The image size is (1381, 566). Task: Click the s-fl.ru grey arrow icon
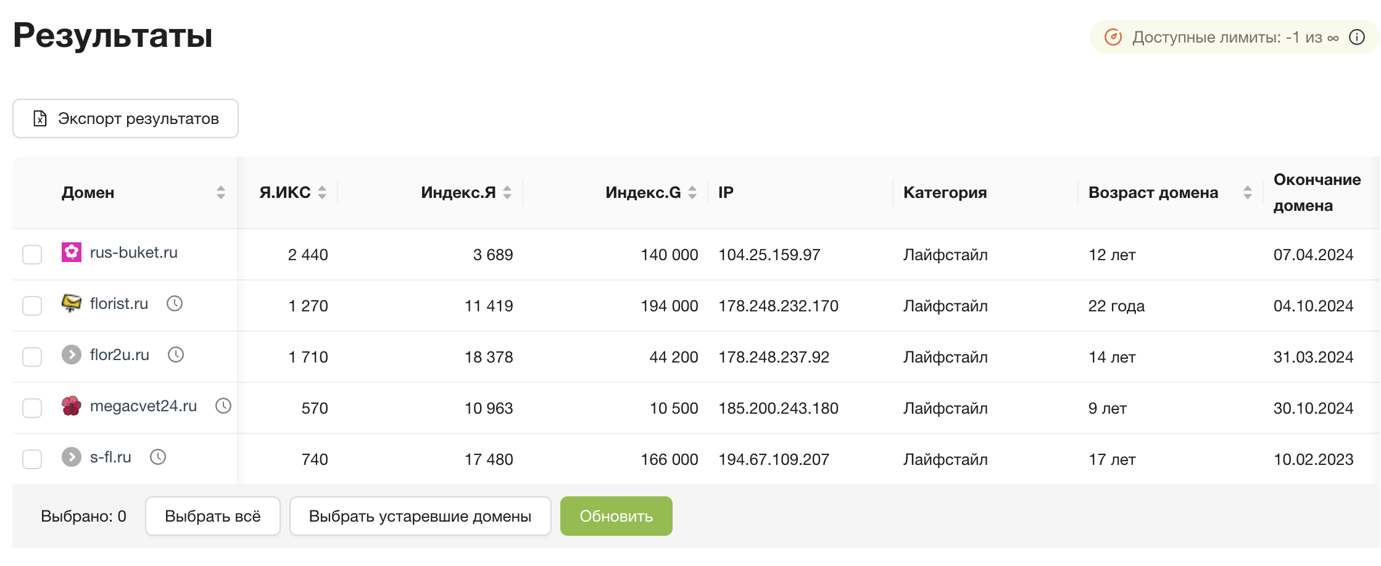(72, 457)
